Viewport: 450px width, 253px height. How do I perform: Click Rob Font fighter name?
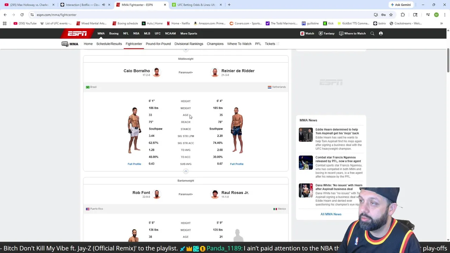pyautogui.click(x=141, y=193)
